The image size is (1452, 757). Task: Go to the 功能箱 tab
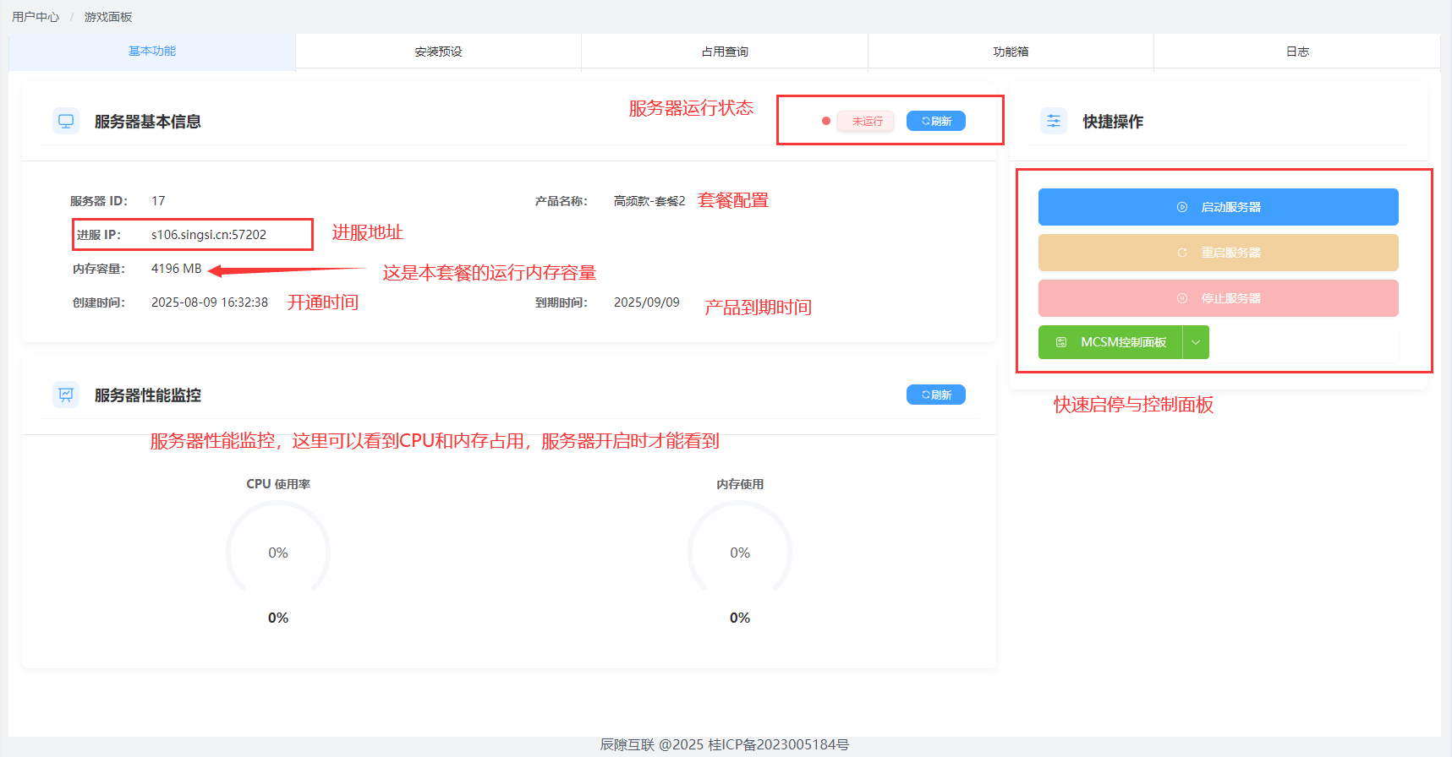(x=1011, y=52)
